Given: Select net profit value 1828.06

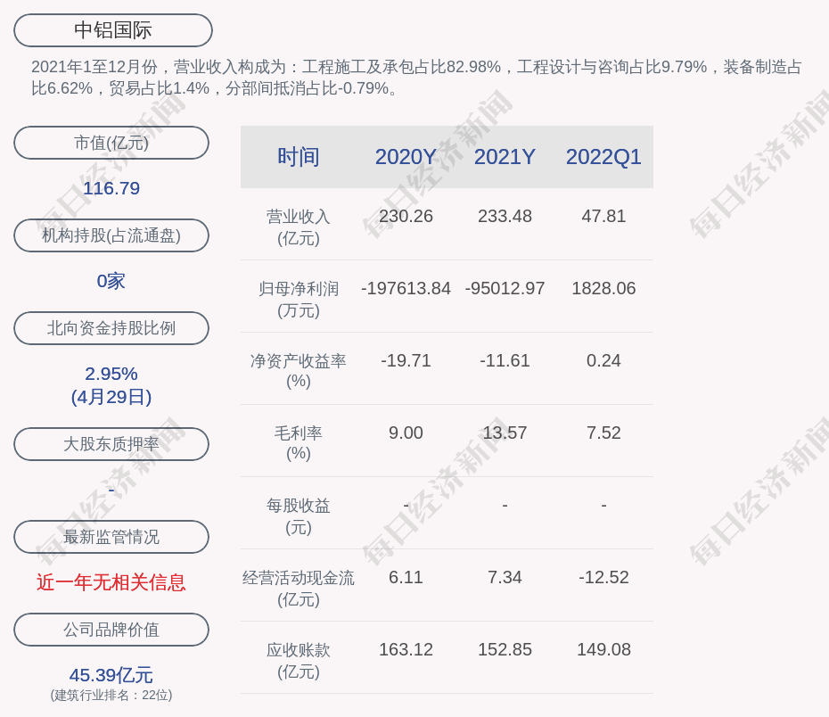Looking at the screenshot, I should 603,288.
